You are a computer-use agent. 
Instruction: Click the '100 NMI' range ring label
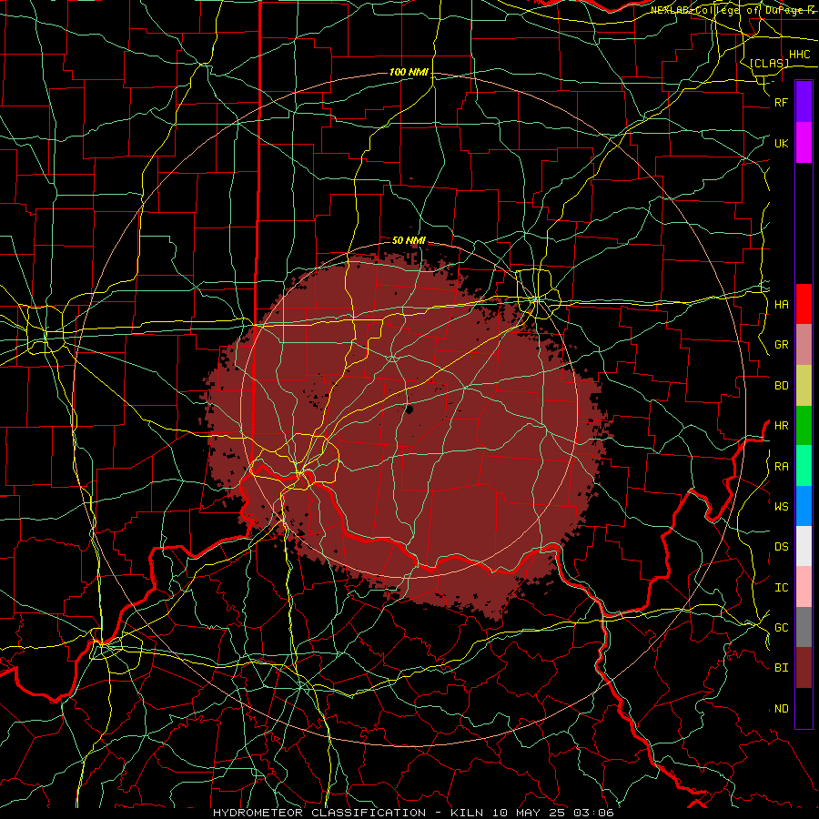pos(409,72)
